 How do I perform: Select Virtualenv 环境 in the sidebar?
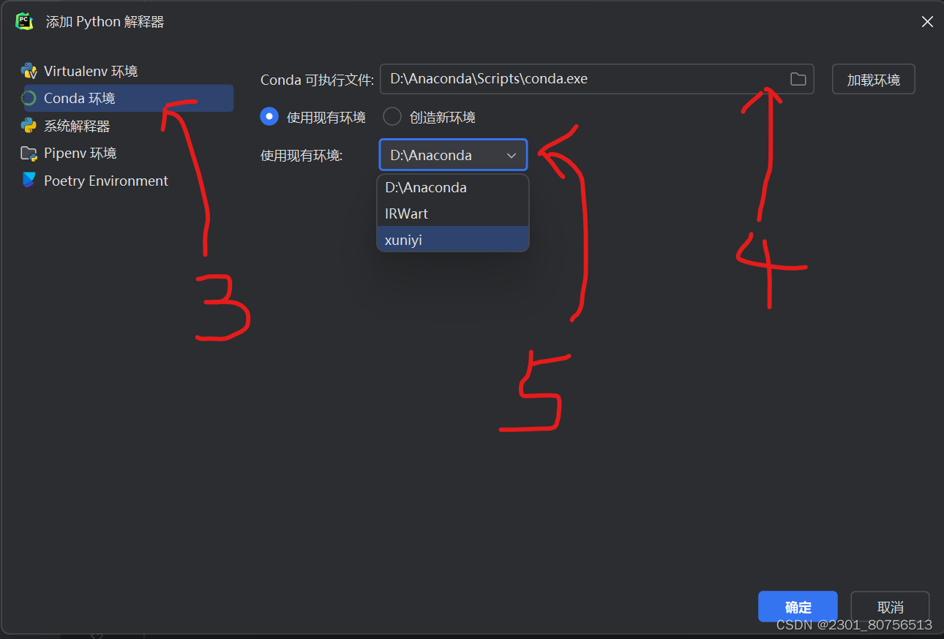(91, 71)
